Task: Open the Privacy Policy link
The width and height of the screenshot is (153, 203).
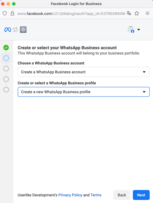Action: (x=70, y=195)
